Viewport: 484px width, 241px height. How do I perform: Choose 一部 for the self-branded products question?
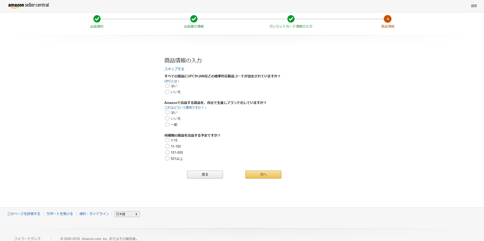167,125
